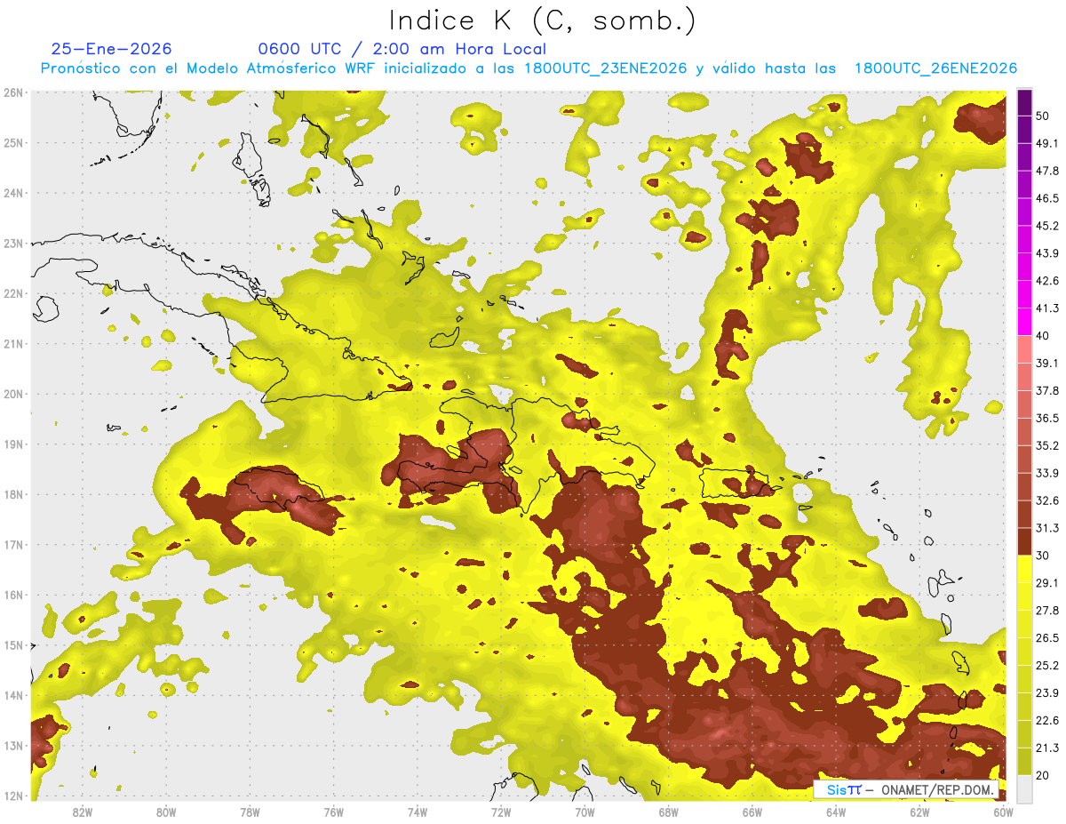
Task: Click the "22.6" color scale value
Action: coord(1047,720)
